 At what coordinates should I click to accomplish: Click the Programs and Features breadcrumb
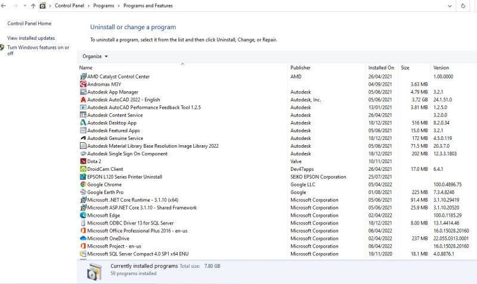click(148, 6)
